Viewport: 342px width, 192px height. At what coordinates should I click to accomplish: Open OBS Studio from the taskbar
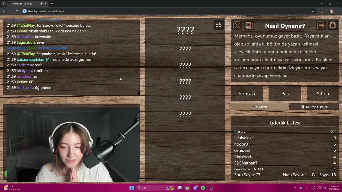tap(211, 188)
